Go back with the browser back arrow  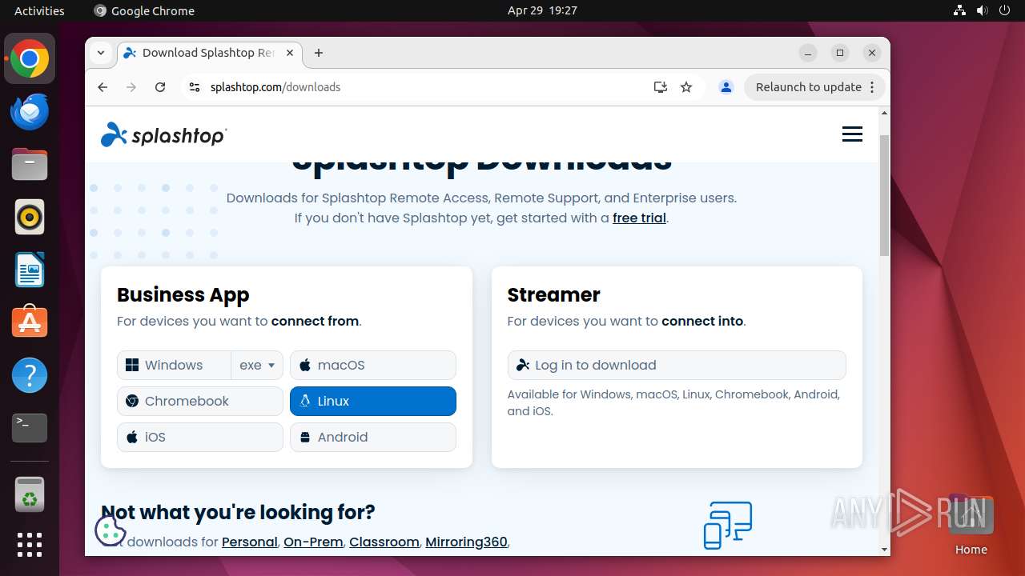pos(102,87)
